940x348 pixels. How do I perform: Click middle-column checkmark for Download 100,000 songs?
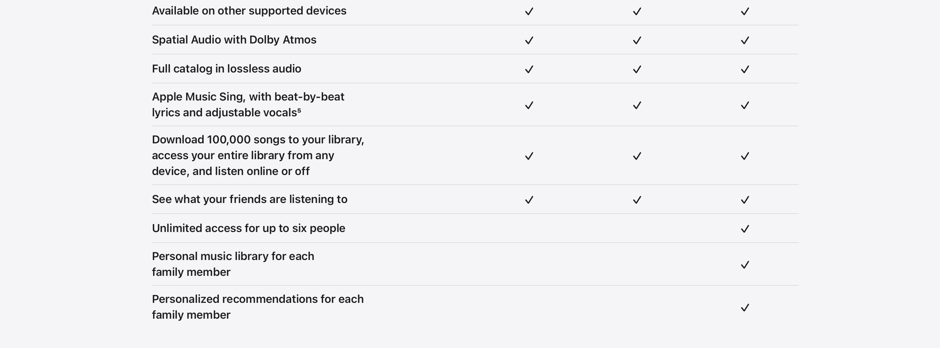637,156
